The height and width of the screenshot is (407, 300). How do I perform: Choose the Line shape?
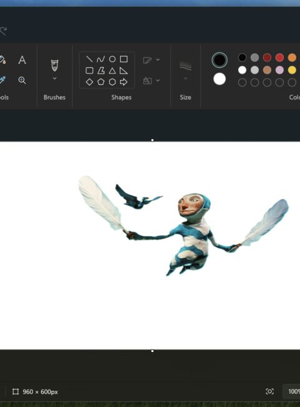[89, 59]
